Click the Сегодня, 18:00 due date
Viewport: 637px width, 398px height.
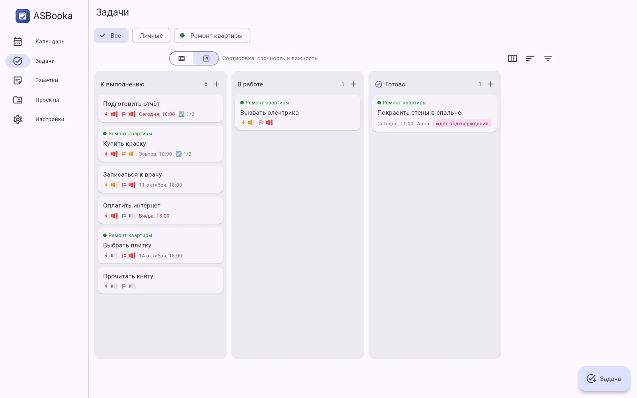157,114
